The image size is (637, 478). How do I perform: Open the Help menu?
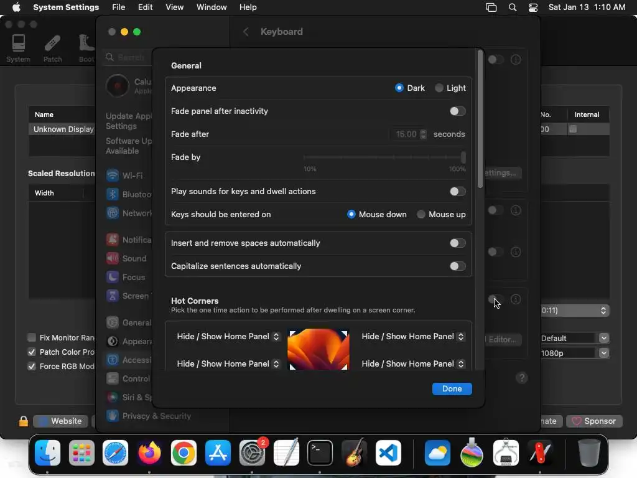(x=248, y=7)
